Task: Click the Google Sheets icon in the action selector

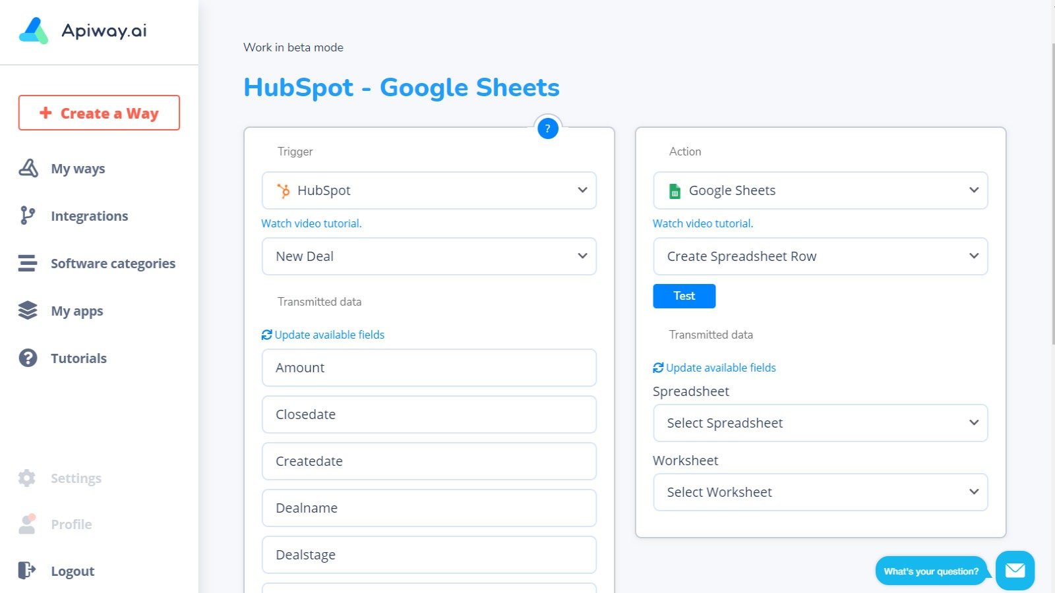Action: click(x=675, y=190)
